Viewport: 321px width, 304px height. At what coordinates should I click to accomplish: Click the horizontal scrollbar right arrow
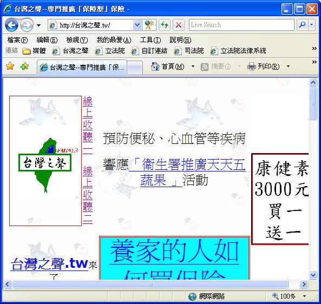[304, 284]
